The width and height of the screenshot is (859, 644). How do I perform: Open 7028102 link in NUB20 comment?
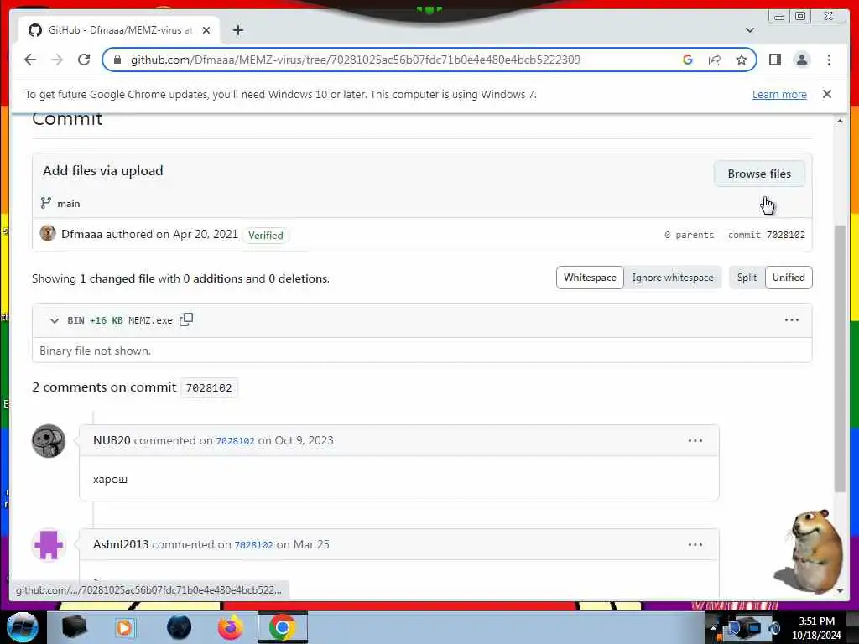pos(235,441)
